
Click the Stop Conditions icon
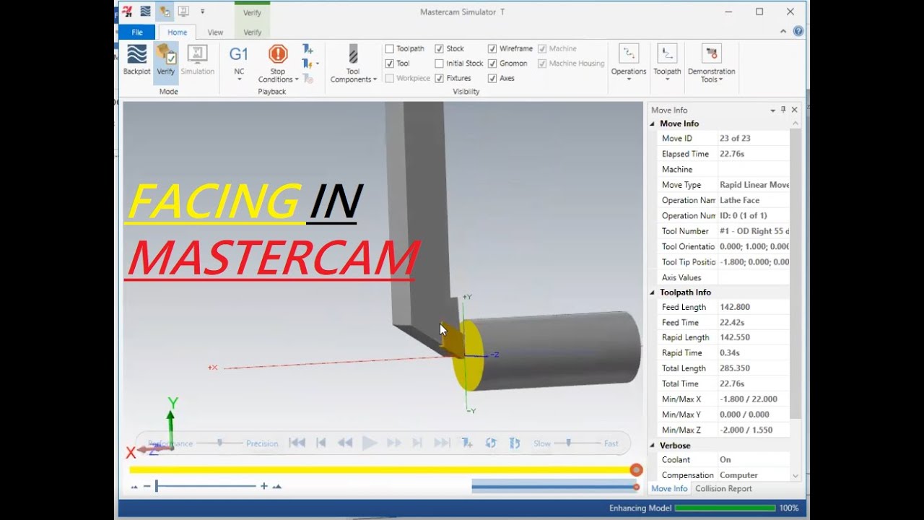tap(278, 54)
